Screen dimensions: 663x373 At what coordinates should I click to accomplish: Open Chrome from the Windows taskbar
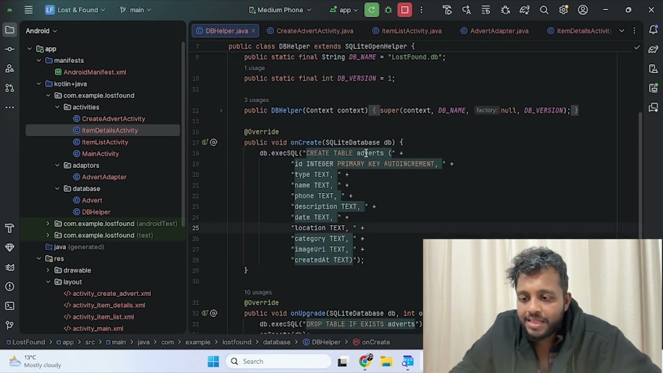[365, 361]
